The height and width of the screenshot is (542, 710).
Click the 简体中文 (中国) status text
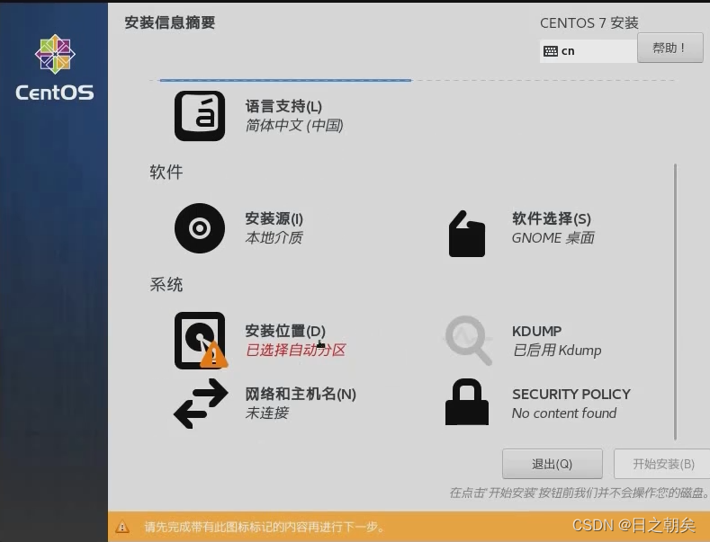[x=294, y=125]
